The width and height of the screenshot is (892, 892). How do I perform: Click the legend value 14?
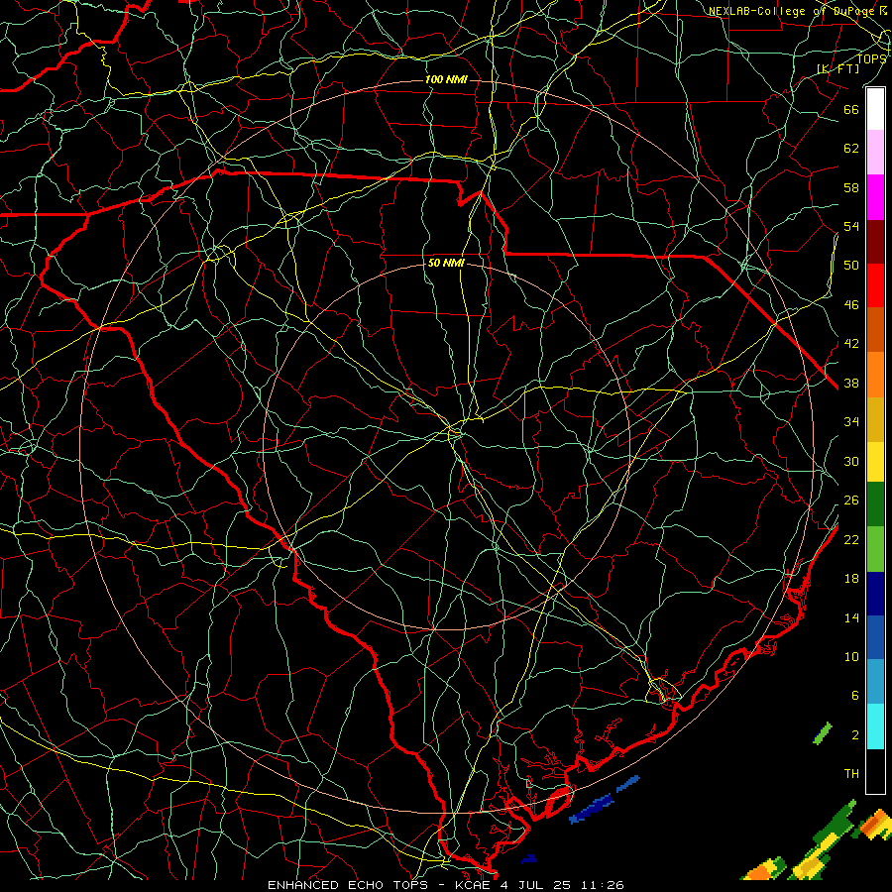pyautogui.click(x=851, y=617)
